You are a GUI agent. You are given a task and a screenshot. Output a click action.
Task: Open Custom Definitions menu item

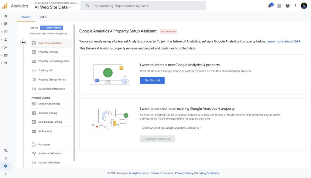51,163
